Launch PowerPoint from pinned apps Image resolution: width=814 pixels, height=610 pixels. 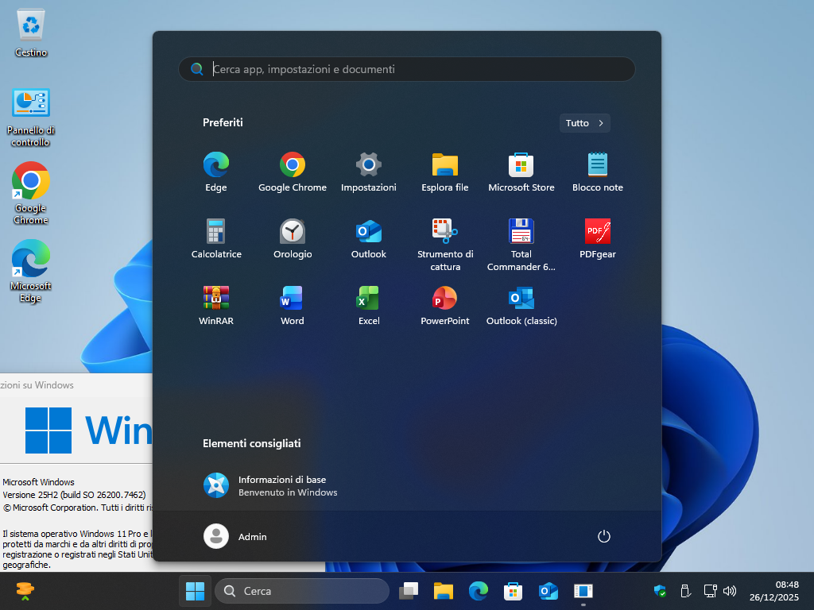click(445, 306)
